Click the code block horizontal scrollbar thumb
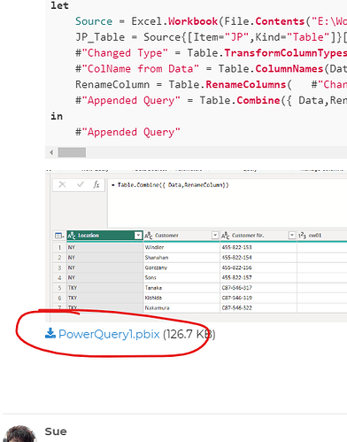Screen dimensions: 347x442 [x=72, y=152]
